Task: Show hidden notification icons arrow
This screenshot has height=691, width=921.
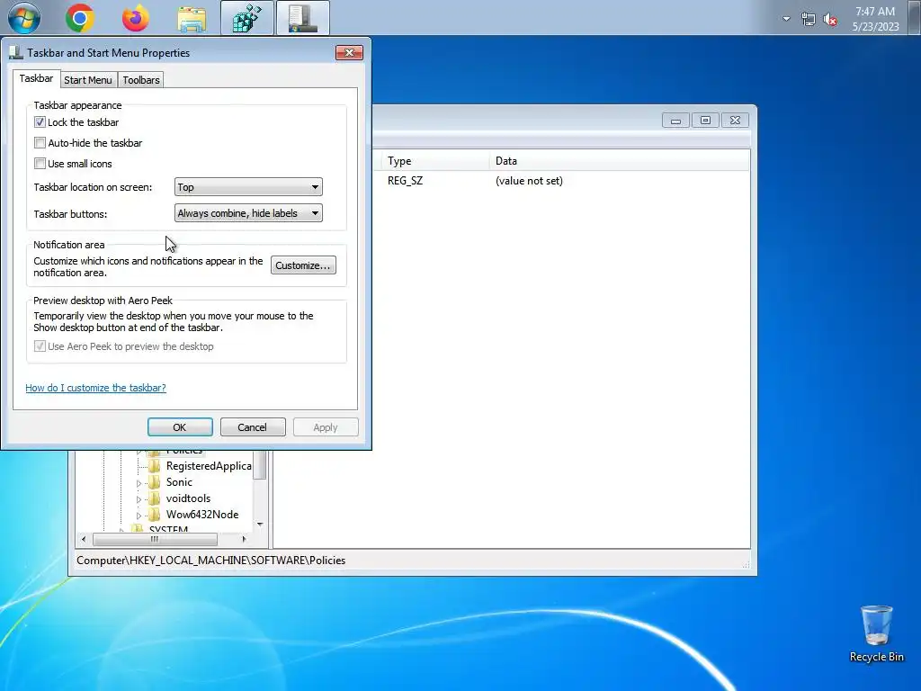Action: click(786, 19)
